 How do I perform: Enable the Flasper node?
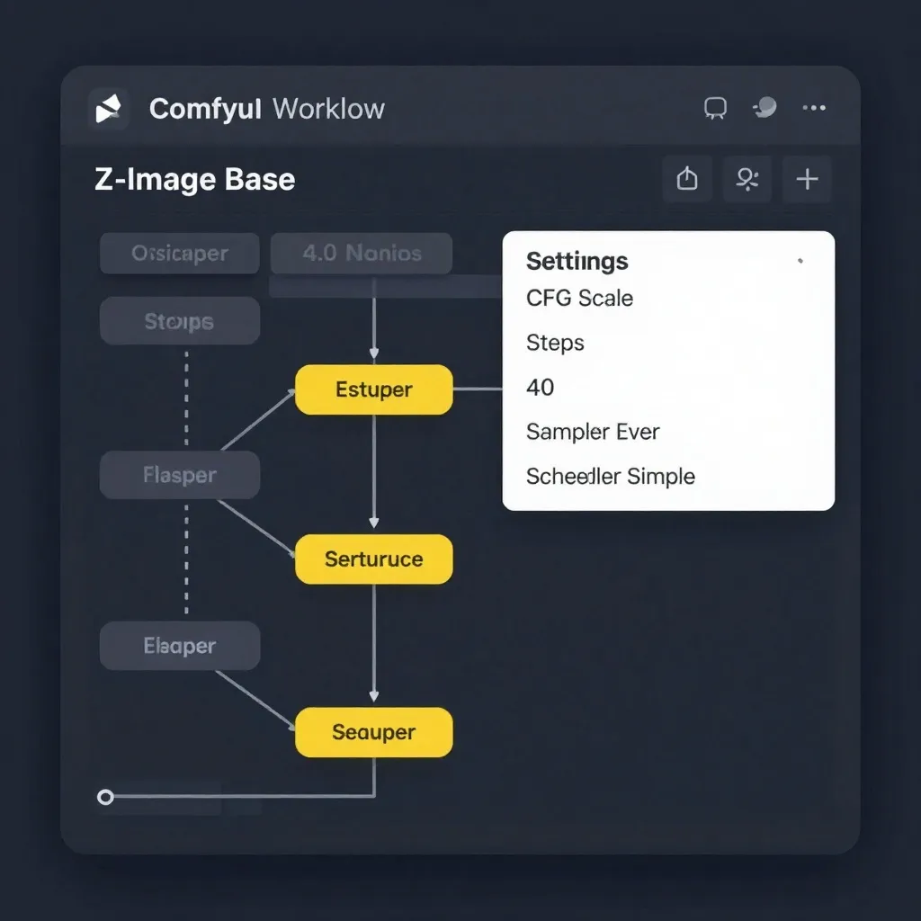[x=179, y=475]
